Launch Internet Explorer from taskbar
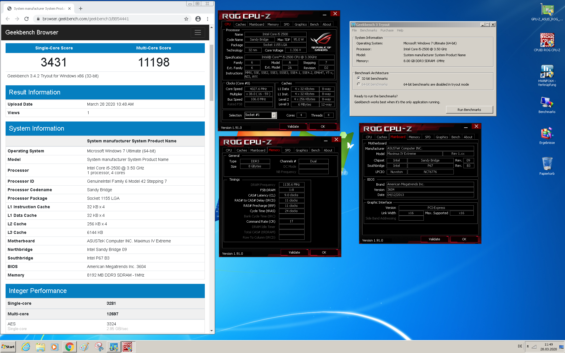The height and width of the screenshot is (353, 565). [26, 347]
